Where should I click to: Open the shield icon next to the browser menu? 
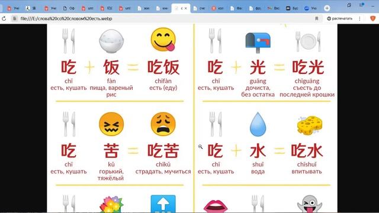point(372,18)
